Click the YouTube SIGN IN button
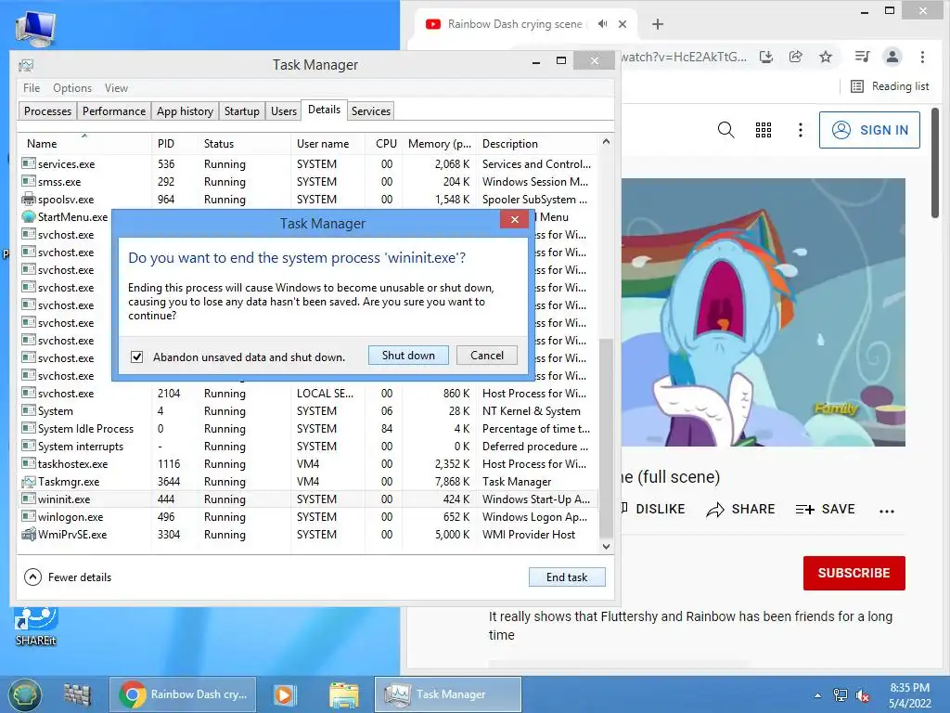950x713 pixels. pos(869,130)
